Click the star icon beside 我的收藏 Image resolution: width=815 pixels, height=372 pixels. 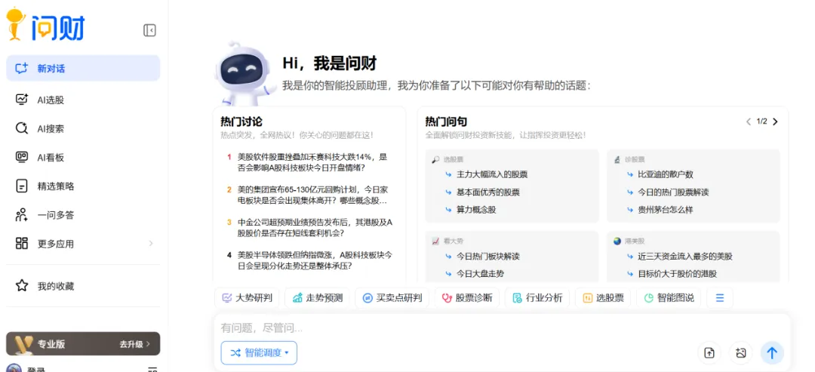[x=22, y=286]
